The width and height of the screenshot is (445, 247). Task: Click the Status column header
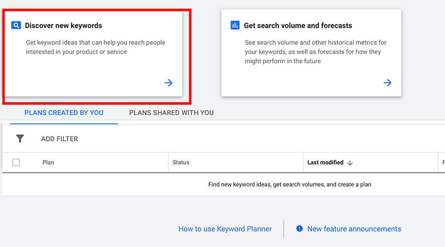[x=181, y=163]
